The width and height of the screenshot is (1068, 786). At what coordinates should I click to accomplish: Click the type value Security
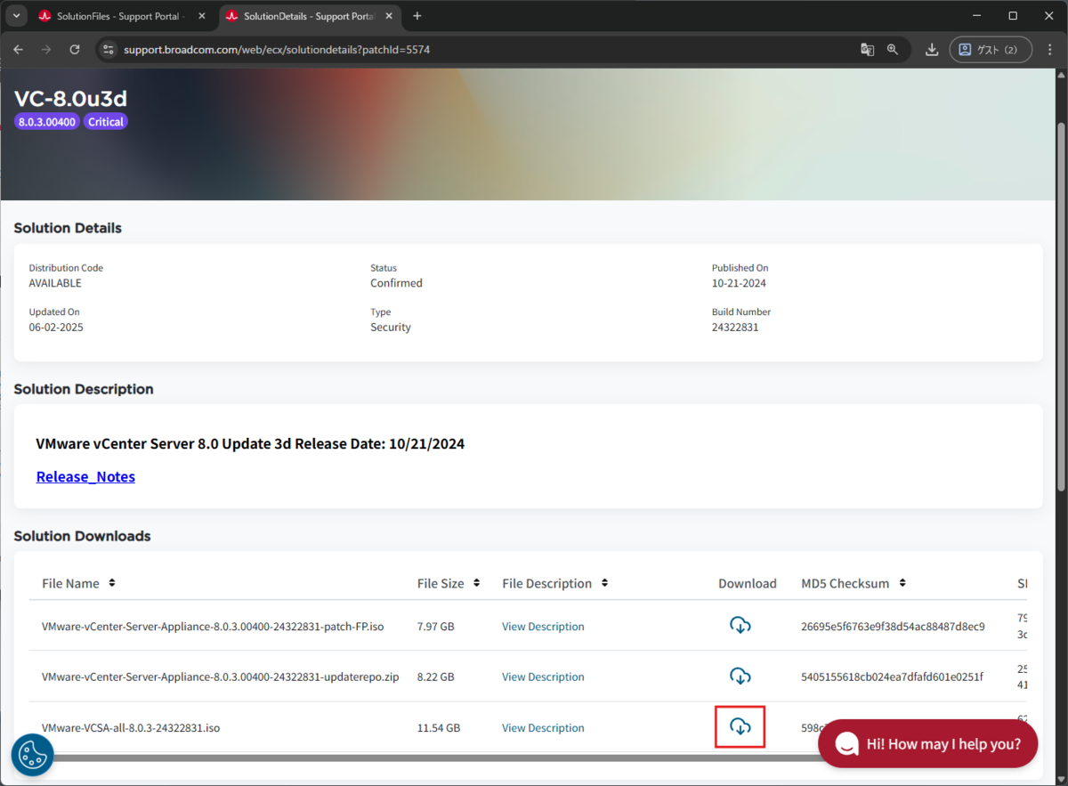tap(391, 327)
